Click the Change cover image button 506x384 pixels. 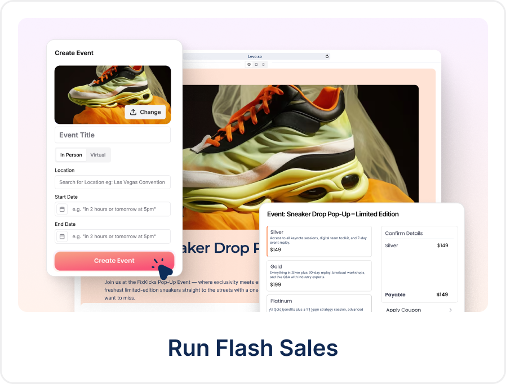tap(145, 112)
